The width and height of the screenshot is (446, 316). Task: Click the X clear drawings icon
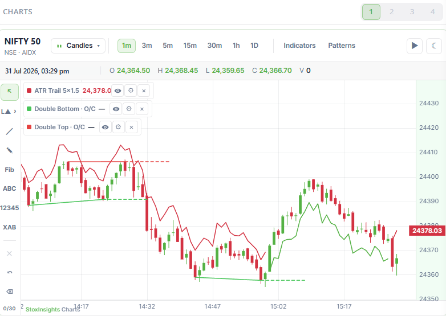[x=9, y=253]
